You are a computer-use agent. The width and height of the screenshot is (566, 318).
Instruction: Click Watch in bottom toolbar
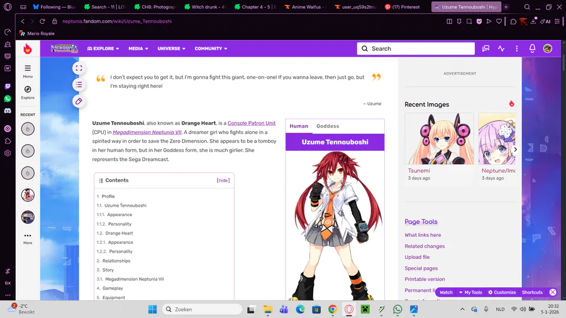446,292
